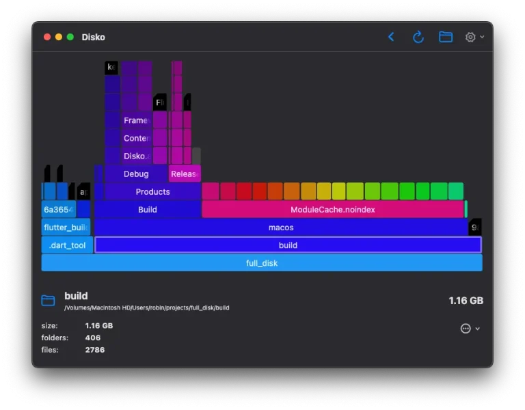Click the first pink ModuleCache child square
525x410 pixels.
tap(211, 191)
